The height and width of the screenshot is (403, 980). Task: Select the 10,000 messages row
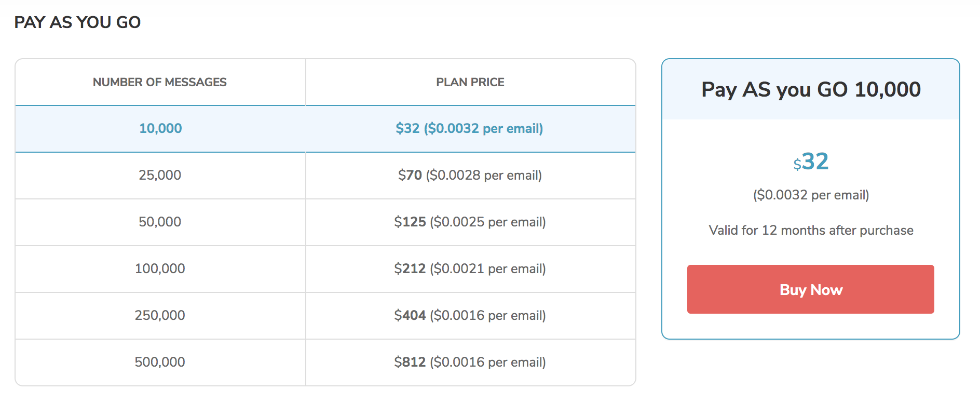coord(325,129)
